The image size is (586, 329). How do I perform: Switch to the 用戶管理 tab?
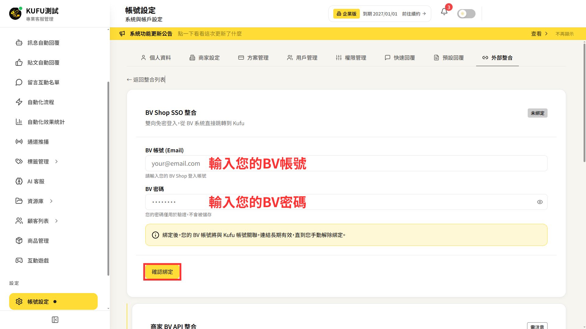click(x=302, y=58)
